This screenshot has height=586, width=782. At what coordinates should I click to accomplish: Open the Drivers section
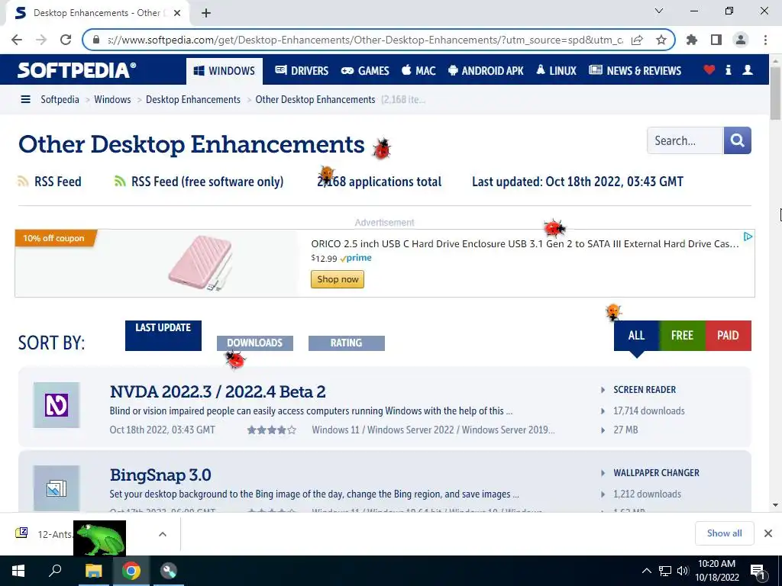(302, 71)
